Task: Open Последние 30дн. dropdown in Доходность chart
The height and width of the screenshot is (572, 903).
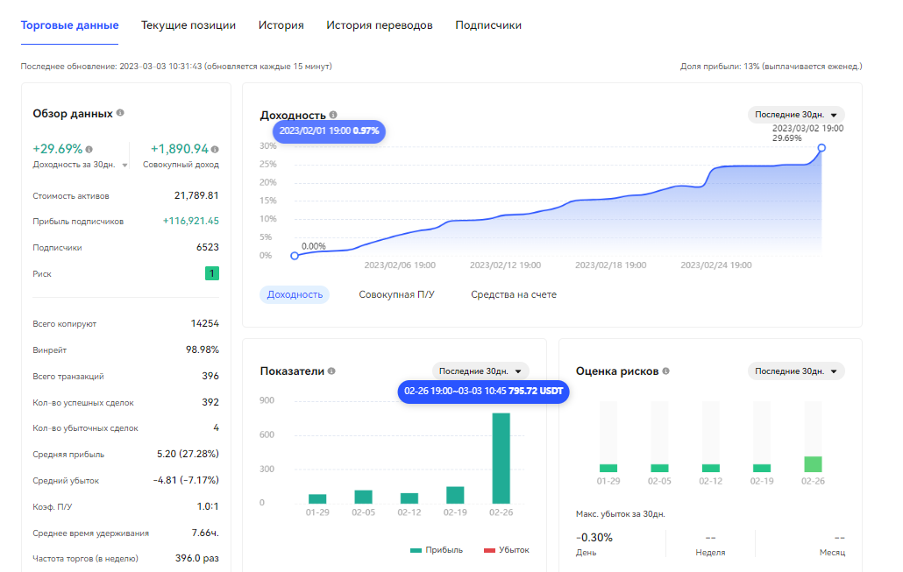Action: tap(796, 115)
